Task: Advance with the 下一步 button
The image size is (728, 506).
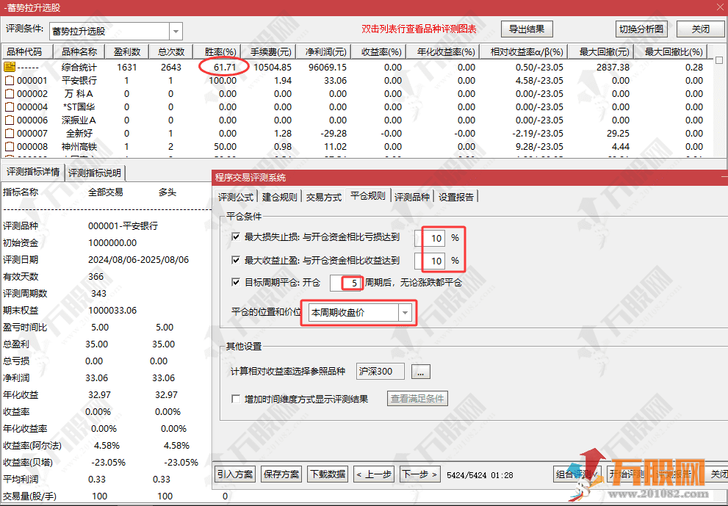Action: click(x=419, y=474)
